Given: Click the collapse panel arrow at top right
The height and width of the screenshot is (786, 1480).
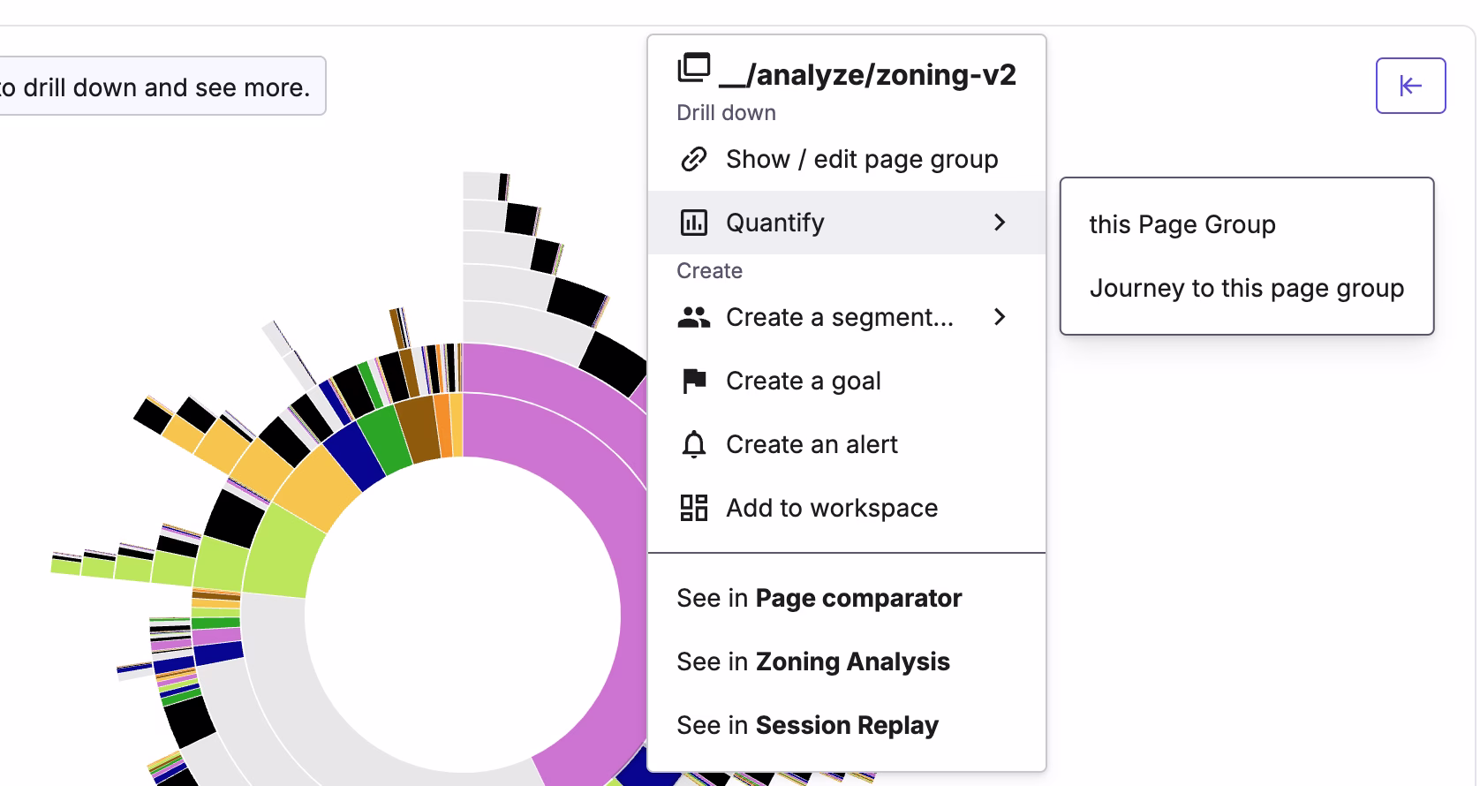Looking at the screenshot, I should (x=1410, y=85).
